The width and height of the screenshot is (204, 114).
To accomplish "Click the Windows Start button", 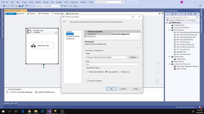I will (3, 111).
